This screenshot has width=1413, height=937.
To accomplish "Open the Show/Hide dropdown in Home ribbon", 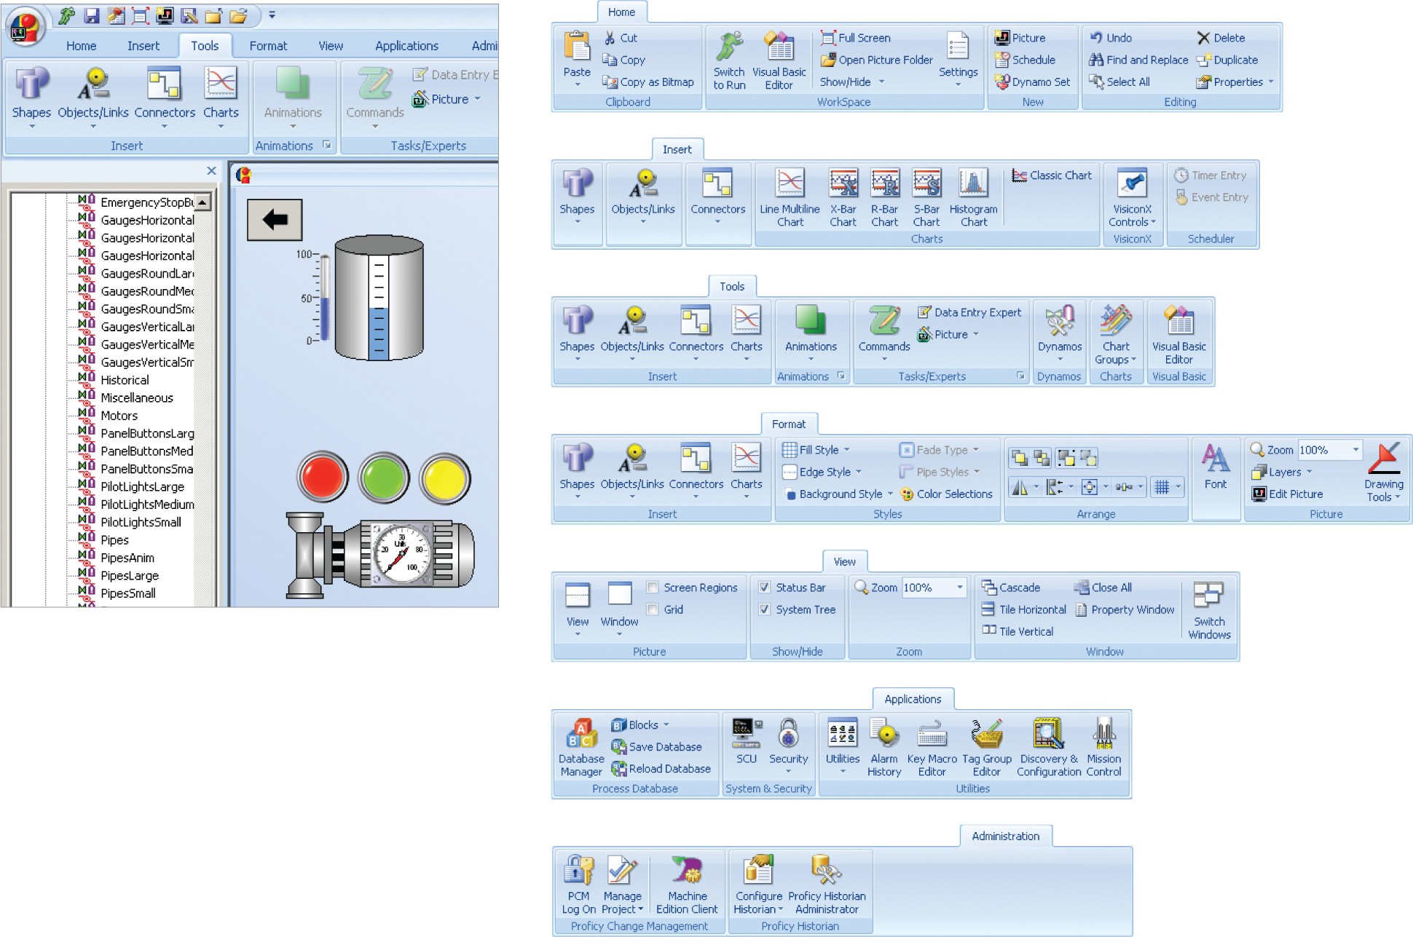I will (852, 82).
